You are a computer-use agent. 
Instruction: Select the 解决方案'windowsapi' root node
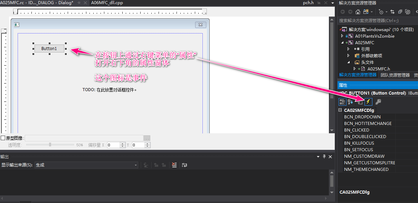[381, 29]
